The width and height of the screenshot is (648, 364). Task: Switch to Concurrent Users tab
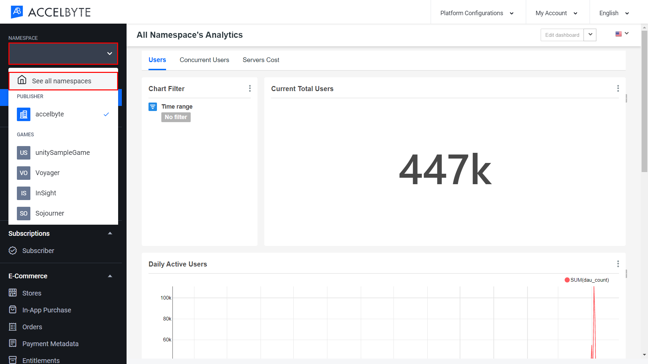coord(204,60)
